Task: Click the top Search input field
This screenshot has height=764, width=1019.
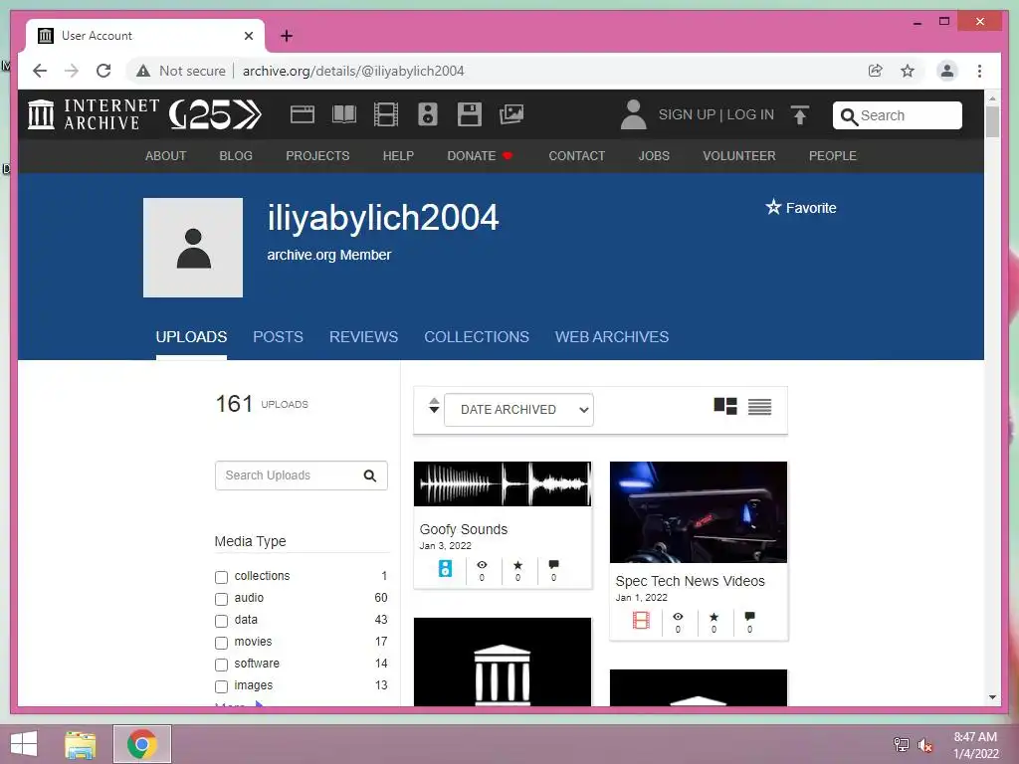Action: (898, 115)
